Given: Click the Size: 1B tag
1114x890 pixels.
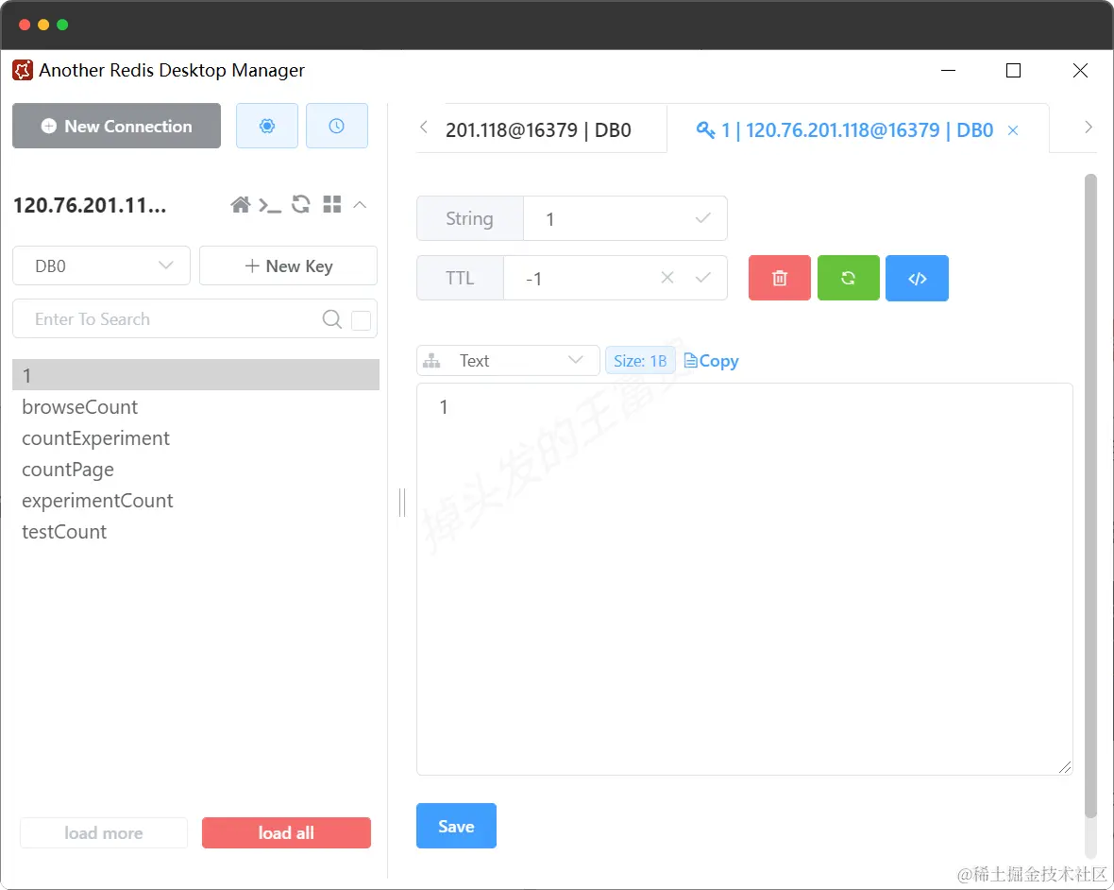Looking at the screenshot, I should [x=640, y=361].
